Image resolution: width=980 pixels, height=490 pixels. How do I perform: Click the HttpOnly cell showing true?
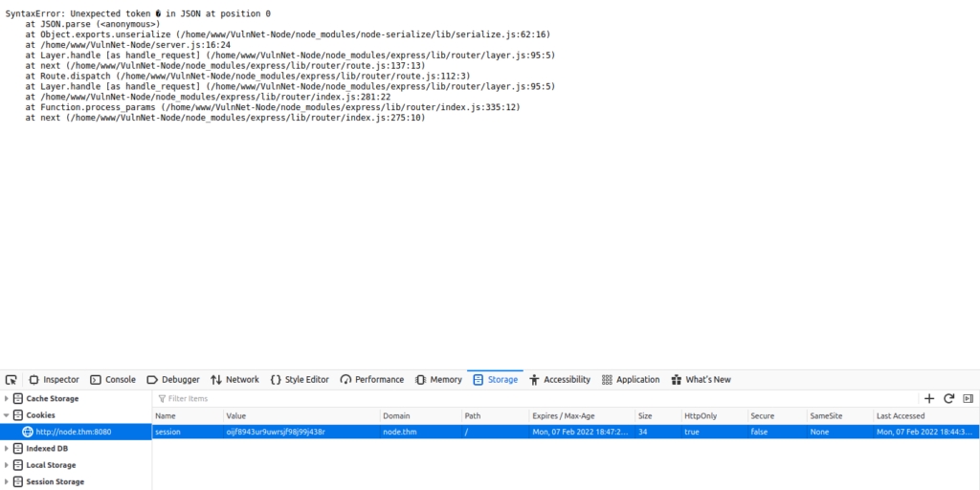[715, 432]
